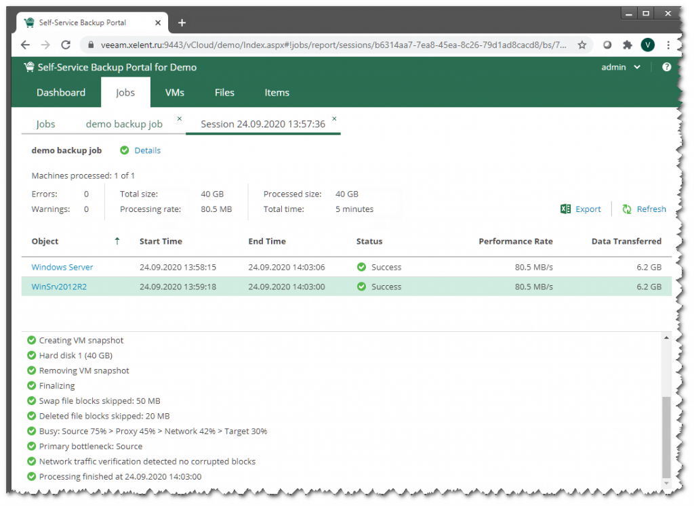The width and height of the screenshot is (694, 506).
Task: Click the Swap file blocks skipped: 50 MB entry
Action: click(x=100, y=401)
